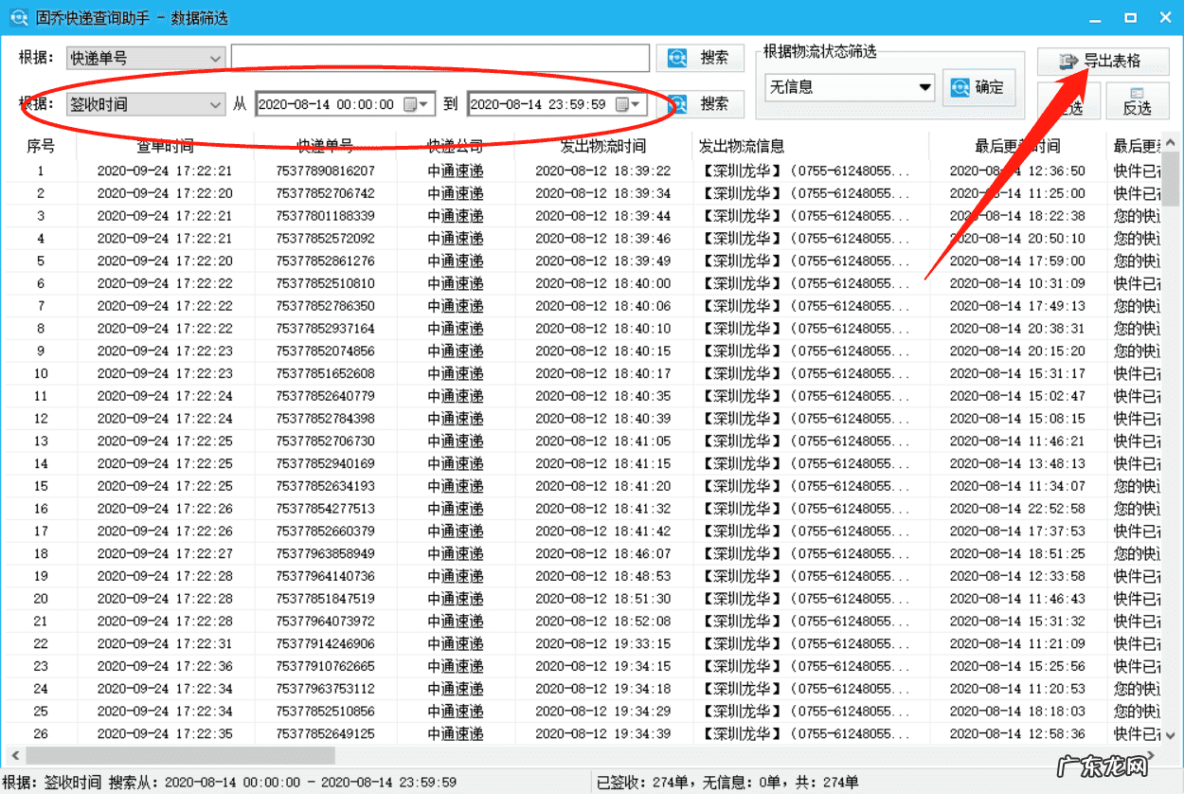Click the tracking number search input field
This screenshot has height=794, width=1184.
pyautogui.click(x=440, y=58)
